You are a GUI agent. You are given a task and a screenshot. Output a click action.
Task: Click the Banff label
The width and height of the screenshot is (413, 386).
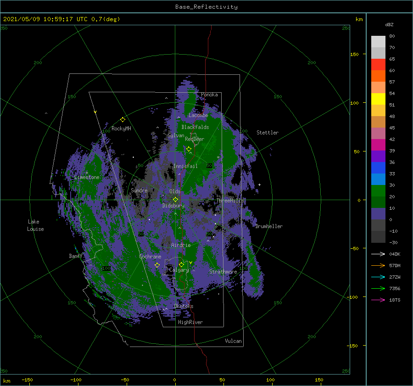pyautogui.click(x=76, y=256)
